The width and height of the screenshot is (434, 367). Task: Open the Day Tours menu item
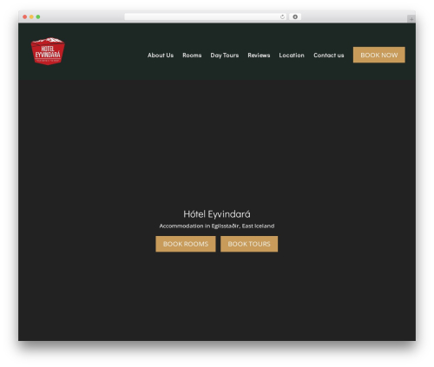coord(225,56)
